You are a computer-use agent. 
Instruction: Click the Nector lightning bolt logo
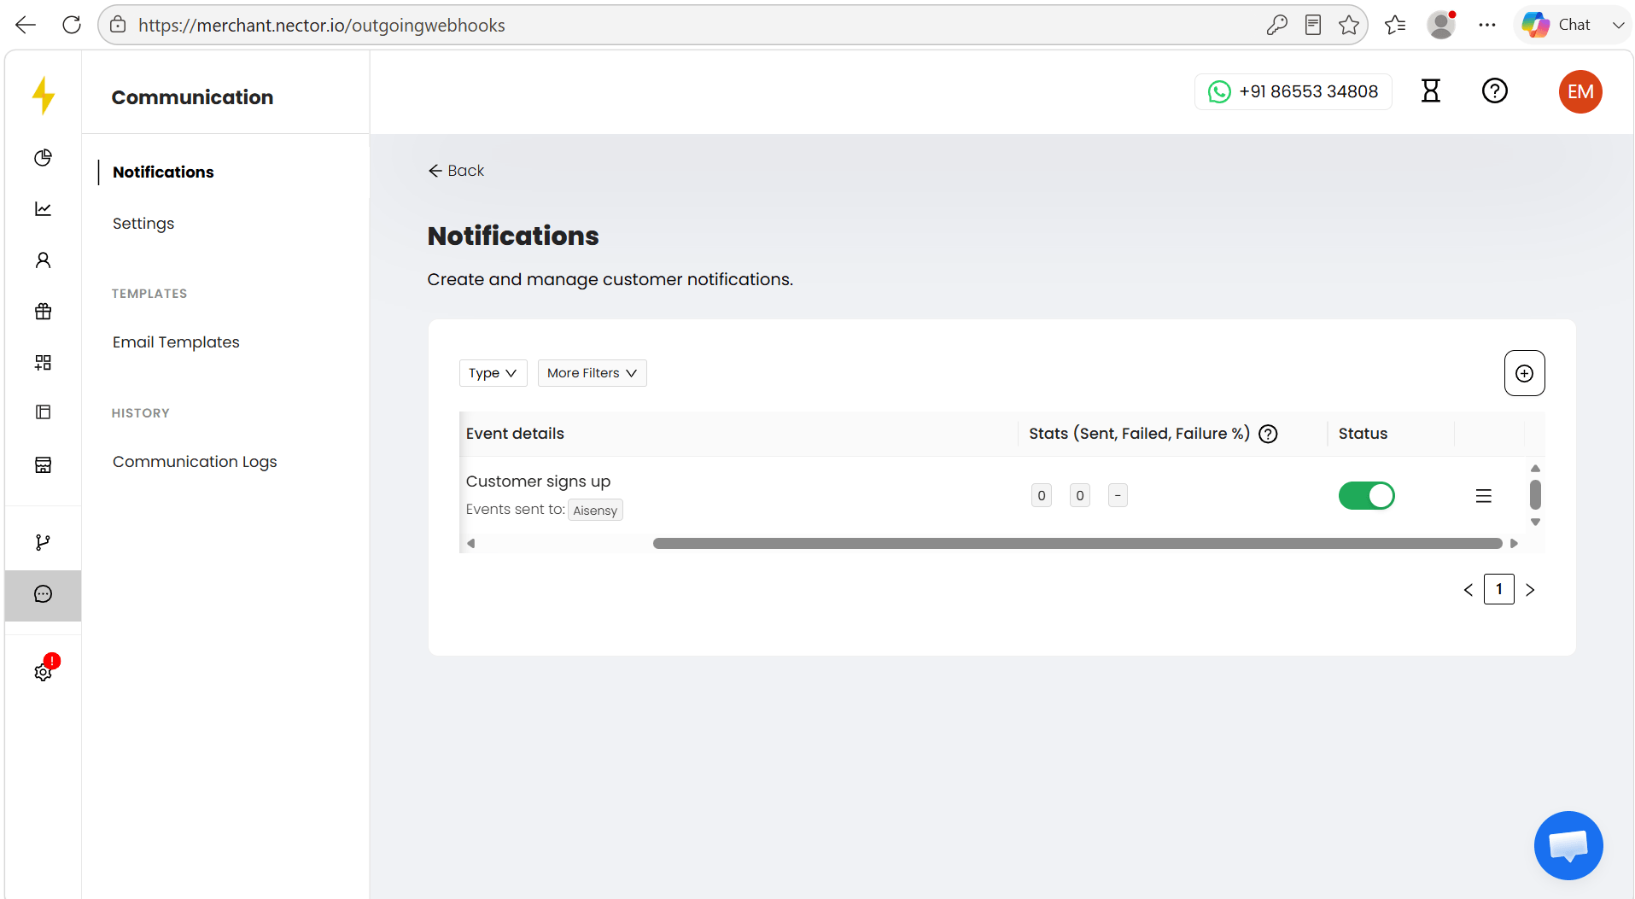[44, 96]
